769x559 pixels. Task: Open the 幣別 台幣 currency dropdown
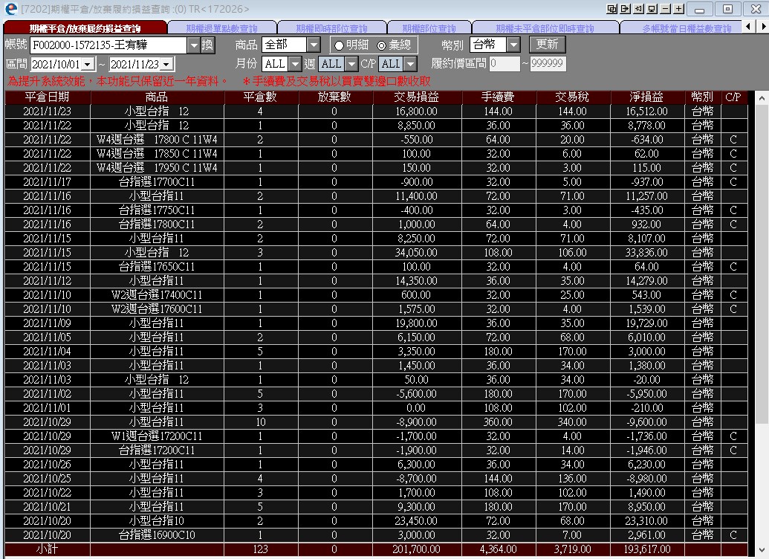click(513, 45)
